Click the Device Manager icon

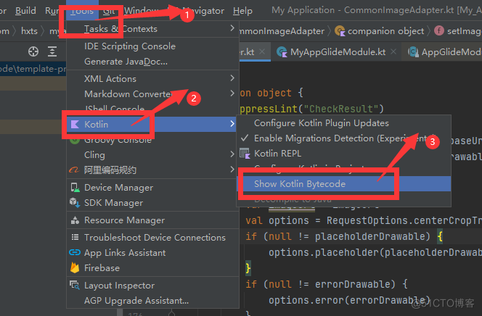tap(75, 188)
